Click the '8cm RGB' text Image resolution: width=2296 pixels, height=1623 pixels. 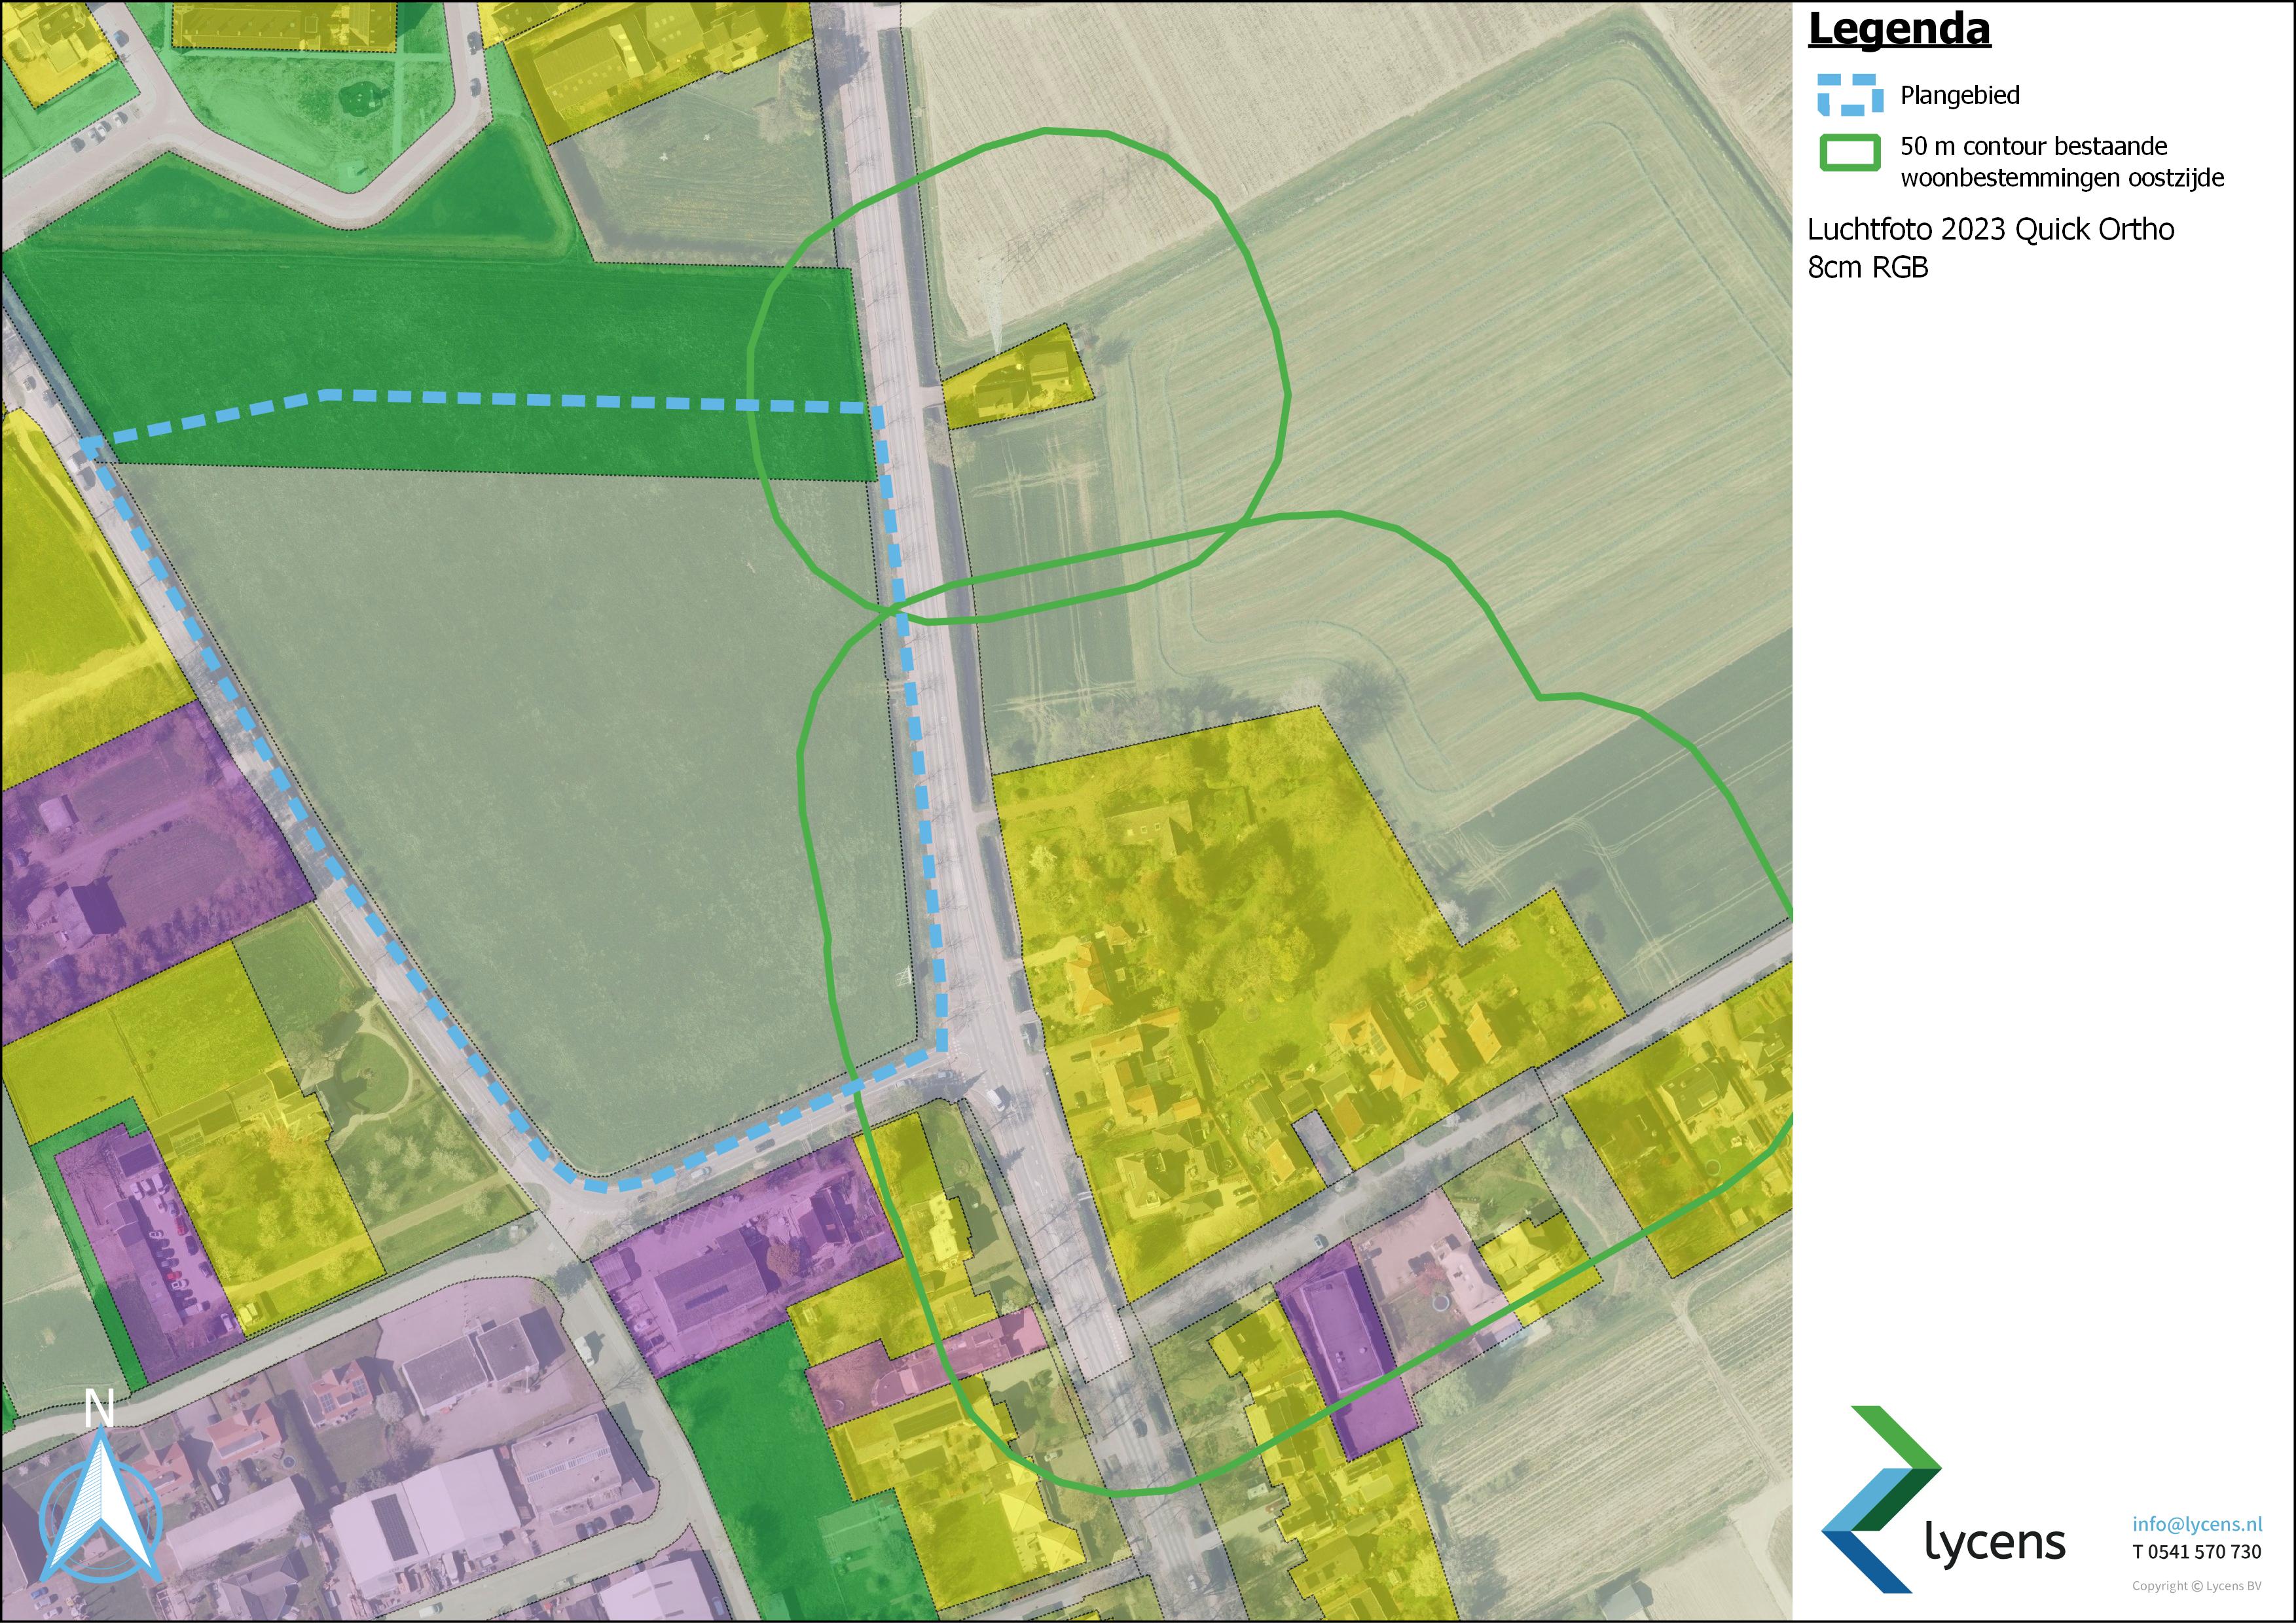1868,268
